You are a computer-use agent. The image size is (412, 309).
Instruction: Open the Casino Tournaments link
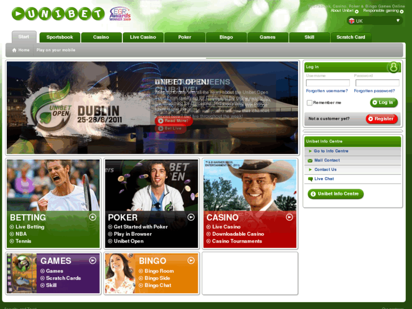pos(237,241)
